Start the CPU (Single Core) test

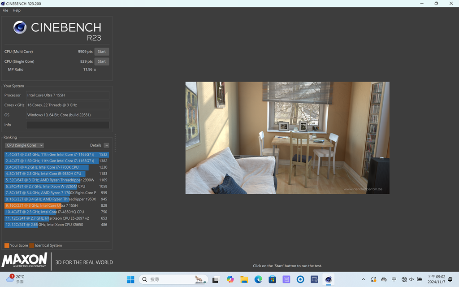pyautogui.click(x=102, y=61)
